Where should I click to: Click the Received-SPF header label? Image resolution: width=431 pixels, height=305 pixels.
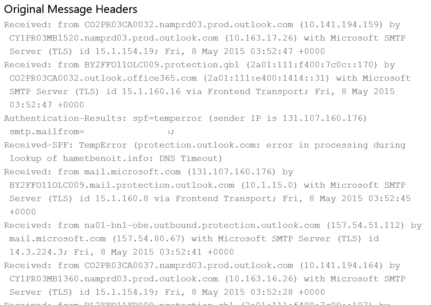point(39,145)
